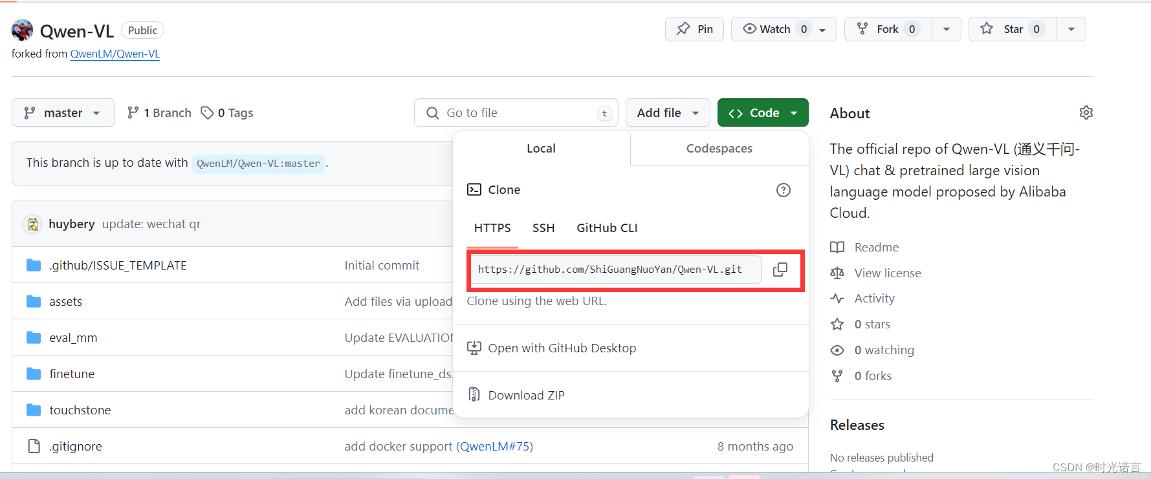Open the huybery author profile link
This screenshot has height=479, width=1151.
(x=72, y=224)
